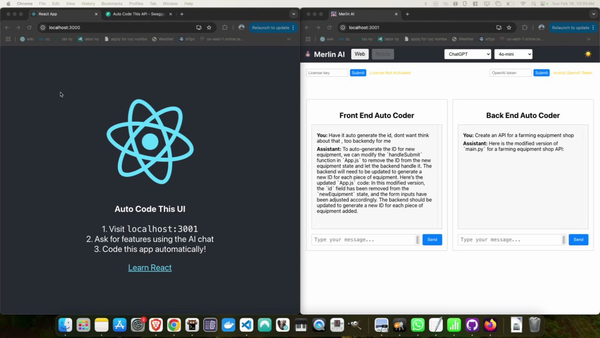The image size is (600, 338).
Task: Switch to the Web mode button
Action: point(360,54)
